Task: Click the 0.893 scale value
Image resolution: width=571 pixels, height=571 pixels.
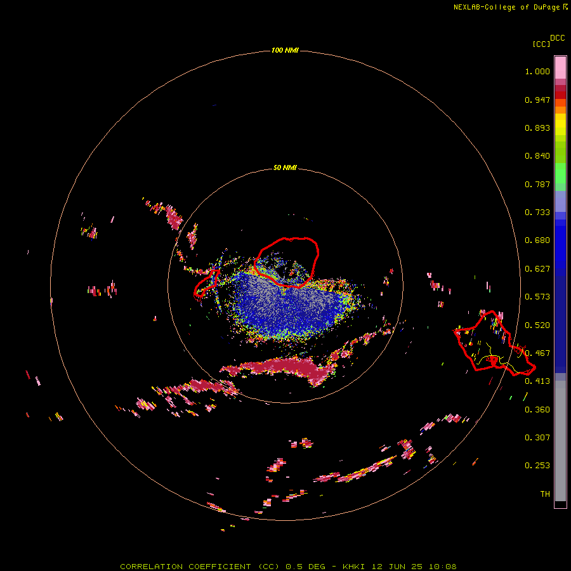Action: [537, 128]
